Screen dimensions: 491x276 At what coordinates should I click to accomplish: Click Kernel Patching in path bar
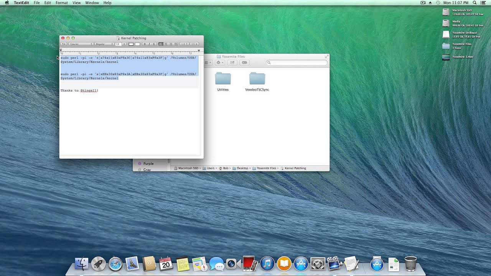tap(293, 168)
